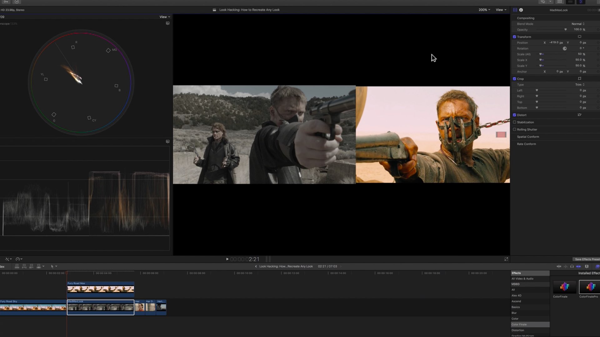Click the Distort on-screen controls icon
The image size is (600, 337).
pos(579,115)
